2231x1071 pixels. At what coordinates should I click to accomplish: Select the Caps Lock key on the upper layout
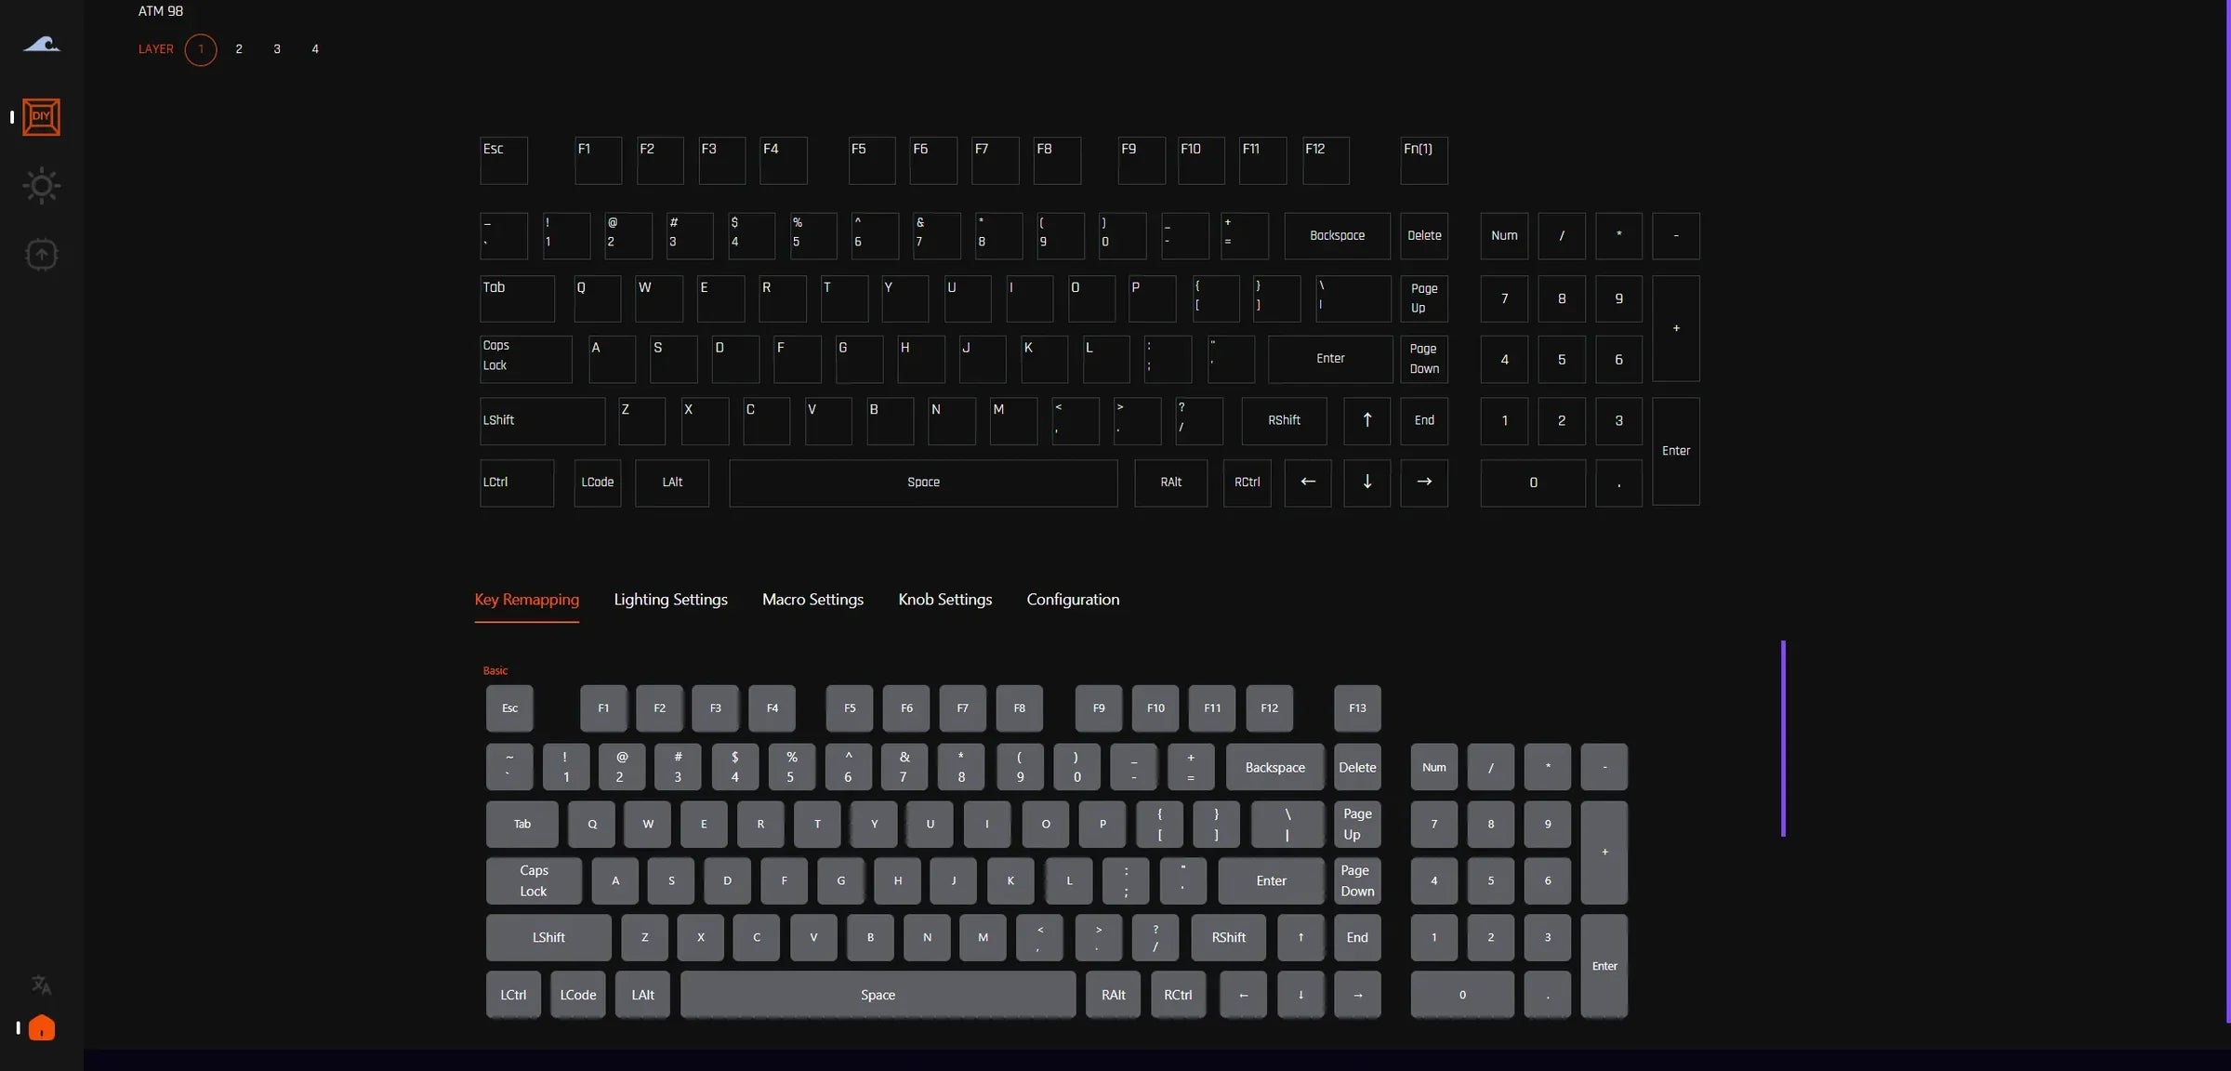(x=525, y=359)
